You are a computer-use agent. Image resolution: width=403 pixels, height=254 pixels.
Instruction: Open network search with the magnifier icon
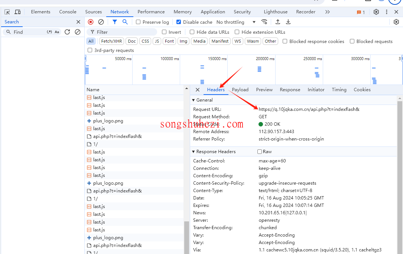click(125, 22)
